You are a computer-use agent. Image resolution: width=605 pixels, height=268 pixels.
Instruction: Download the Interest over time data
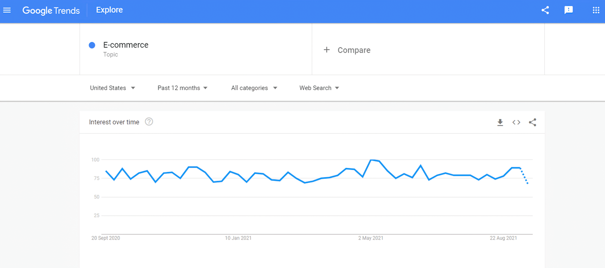tap(500, 122)
